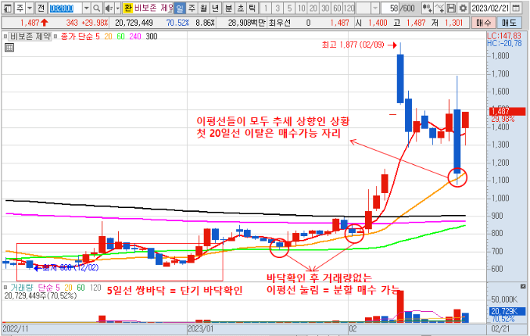Click the LC:147,83 indicator text
The width and height of the screenshot is (530, 336).
click(504, 36)
